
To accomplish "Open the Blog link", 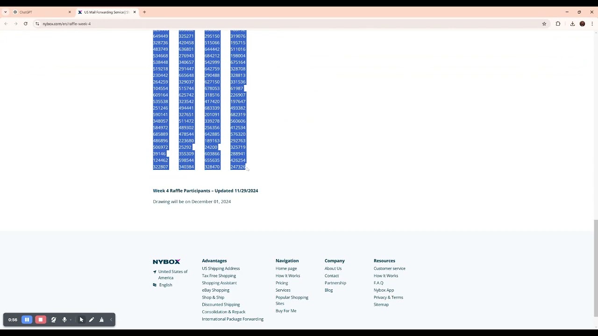I will click(329, 290).
